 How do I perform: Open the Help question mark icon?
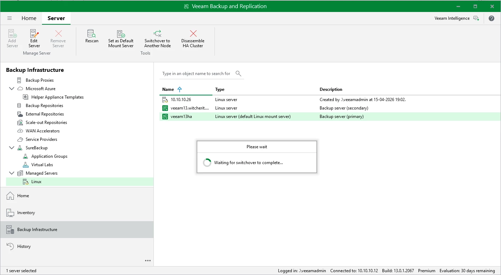coord(491,18)
